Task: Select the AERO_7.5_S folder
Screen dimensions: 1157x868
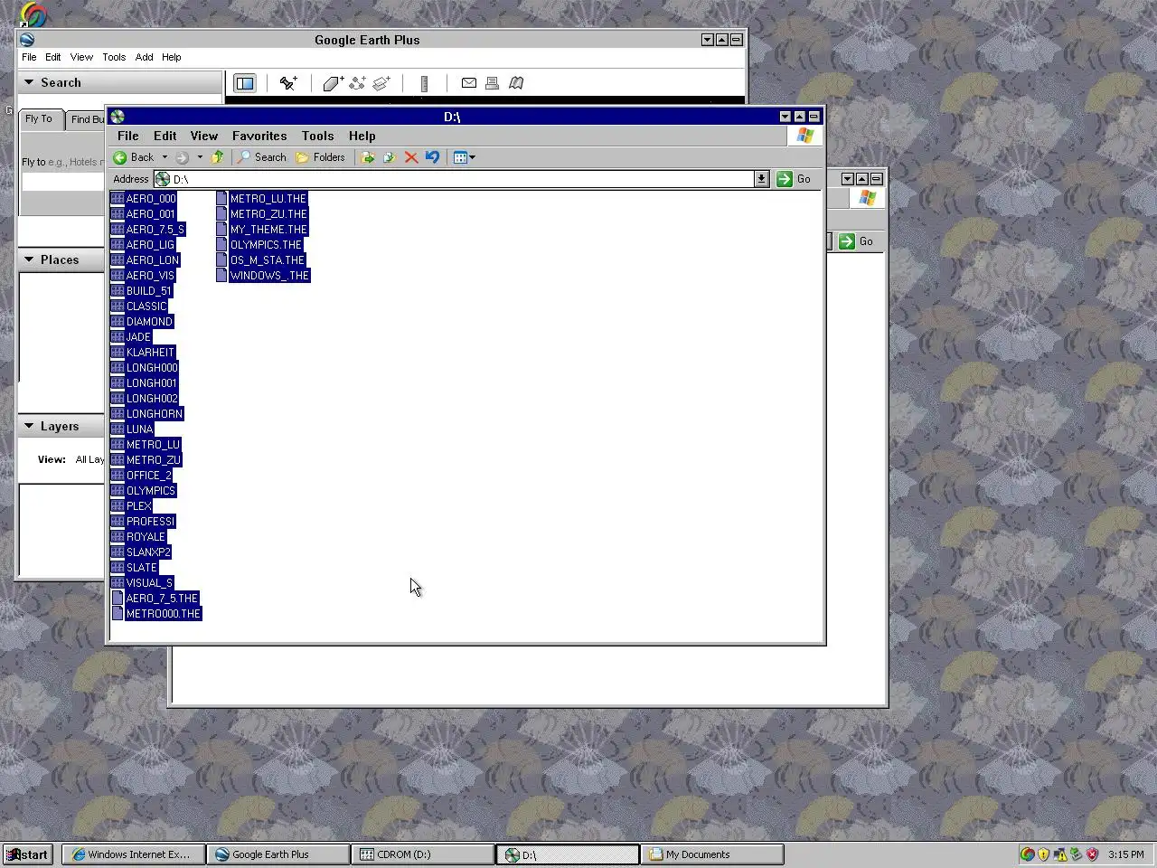Action: tap(148, 230)
